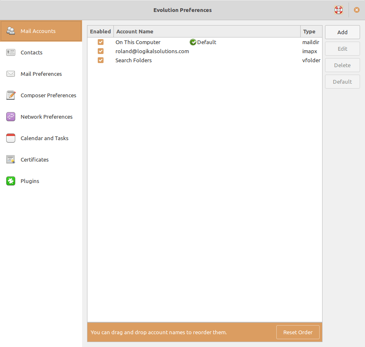Toggle the Search Folders enabled checkbox
This screenshot has height=347, width=365.
pyautogui.click(x=101, y=60)
